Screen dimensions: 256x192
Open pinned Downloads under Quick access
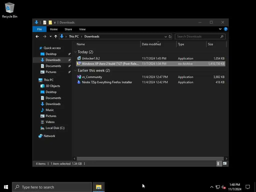[53, 60]
